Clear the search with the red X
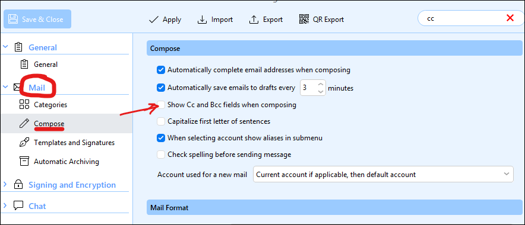This screenshot has height=225, width=525. (510, 18)
